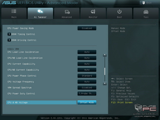Click the Boot power icon

tap(119, 11)
